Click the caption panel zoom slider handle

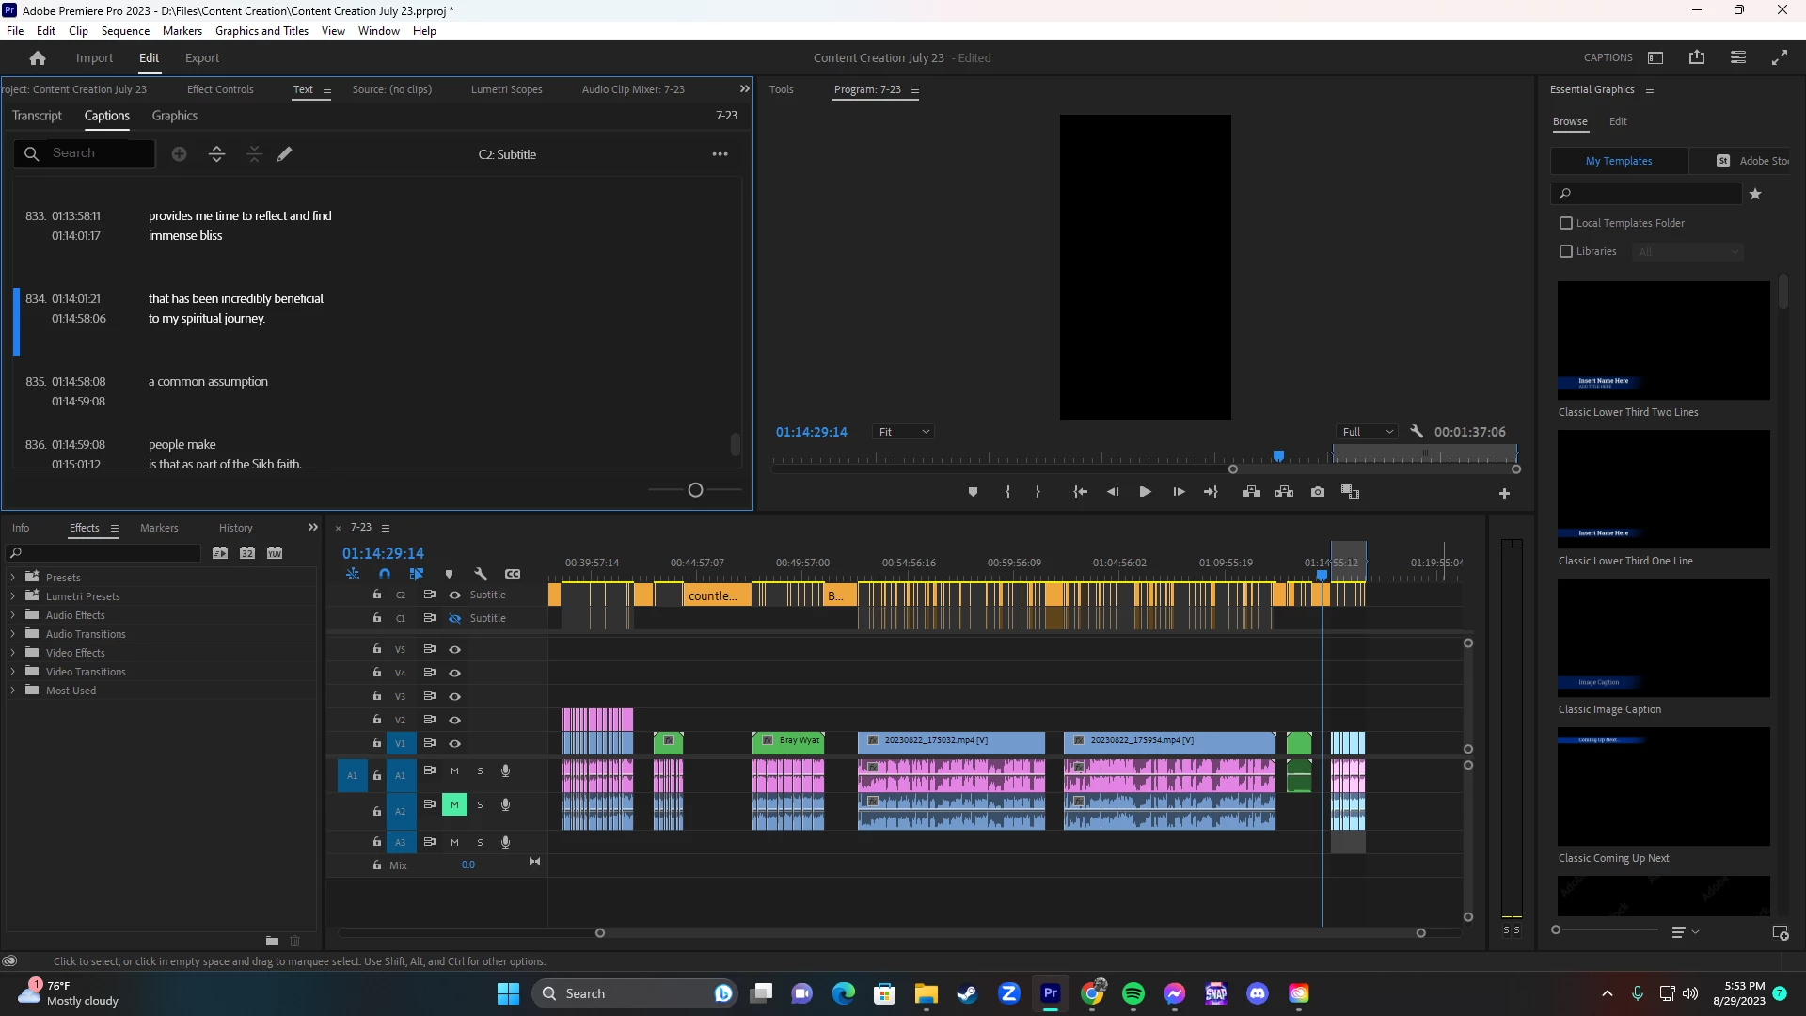[x=695, y=490]
